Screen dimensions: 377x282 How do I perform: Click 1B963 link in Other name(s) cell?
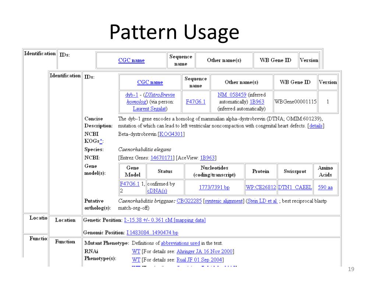[x=257, y=102]
